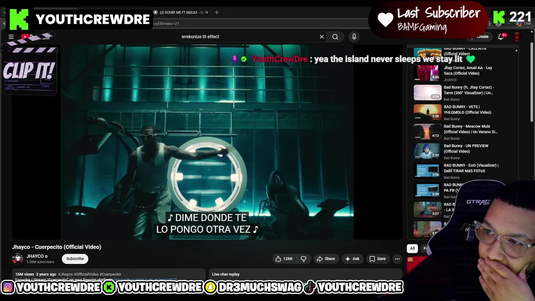Open thumbnail of Jhay Cortez Ley Seca video

[428, 73]
